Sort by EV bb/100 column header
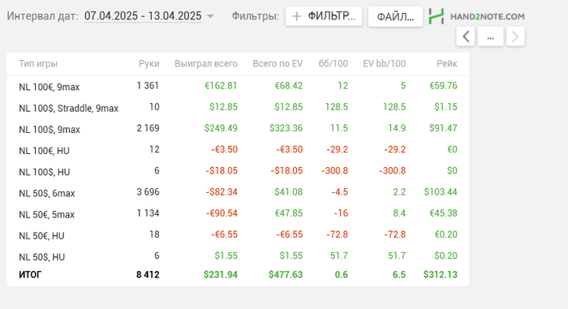Screen dimensions: 568x309 385,64
